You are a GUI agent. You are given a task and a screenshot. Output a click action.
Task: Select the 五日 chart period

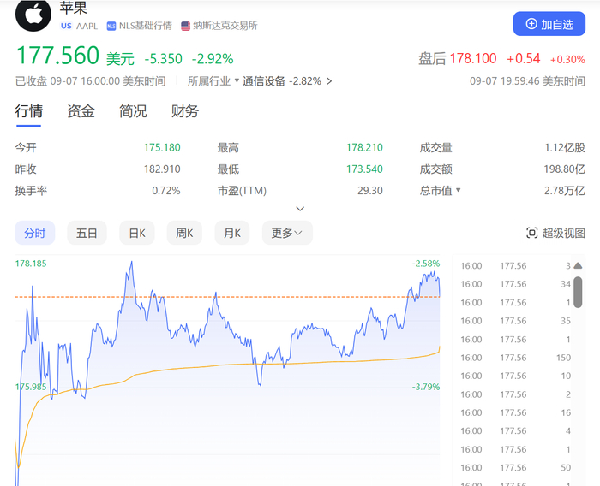pos(87,233)
